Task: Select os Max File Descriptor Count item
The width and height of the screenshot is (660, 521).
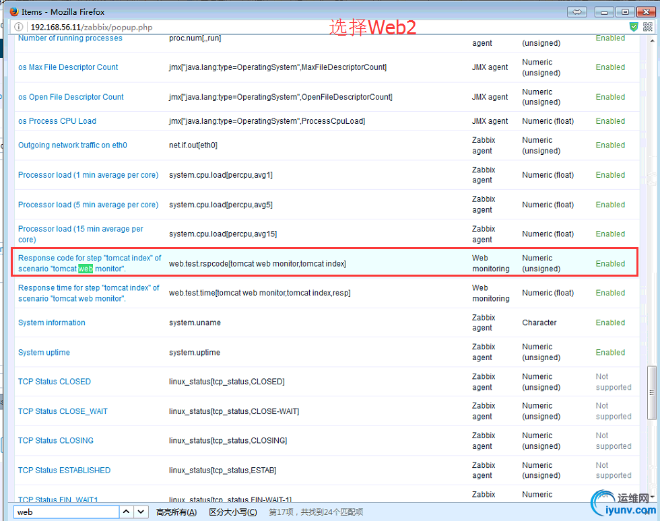Action: pos(68,67)
